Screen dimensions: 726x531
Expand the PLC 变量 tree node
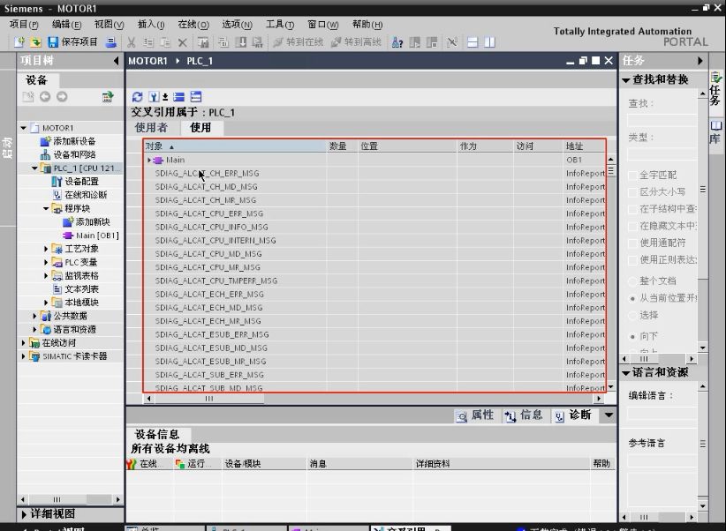pos(46,262)
